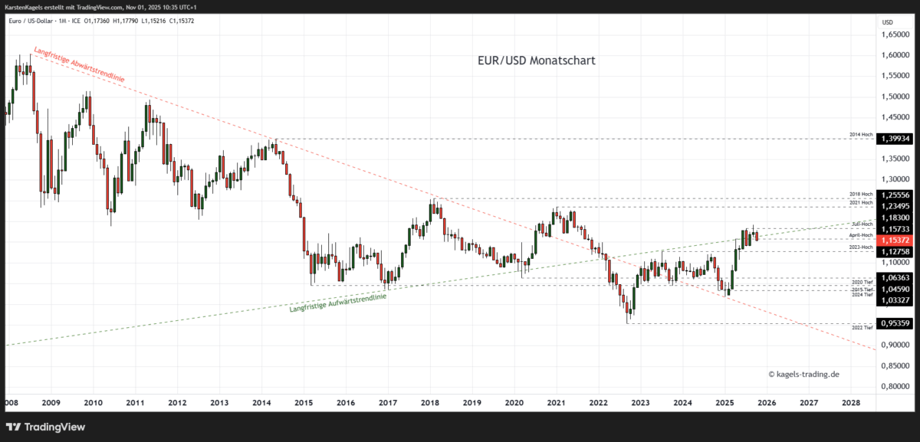Open the kagels-trading.de copyright link
920x442 pixels.
tap(803, 374)
